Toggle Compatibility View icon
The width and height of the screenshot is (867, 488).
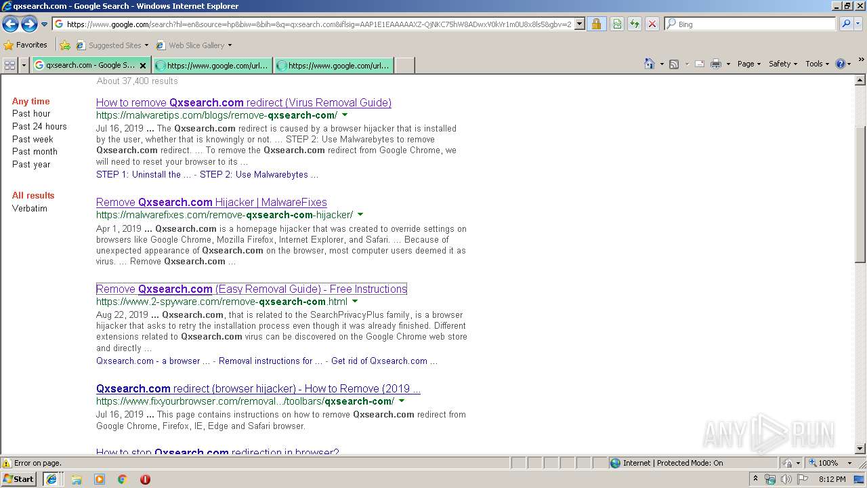617,24
